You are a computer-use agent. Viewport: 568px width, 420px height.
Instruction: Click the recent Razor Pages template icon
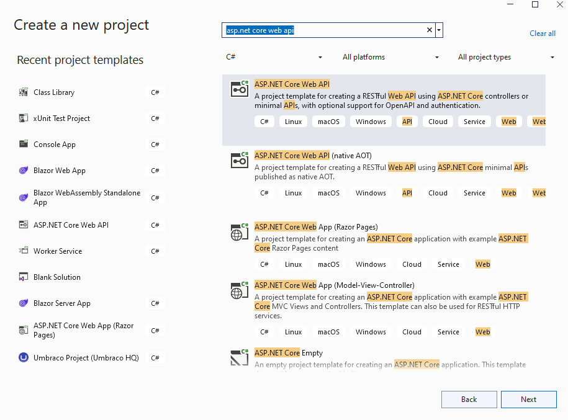point(24,330)
